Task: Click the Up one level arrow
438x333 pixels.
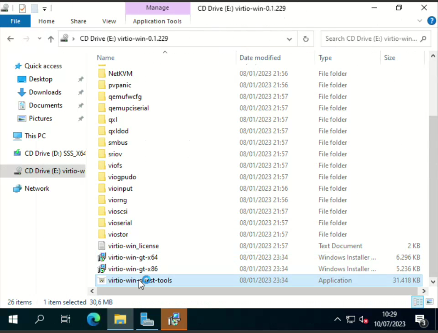Action: 51,39
